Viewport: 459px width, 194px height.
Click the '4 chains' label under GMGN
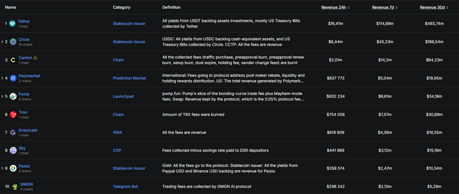coord(26,189)
